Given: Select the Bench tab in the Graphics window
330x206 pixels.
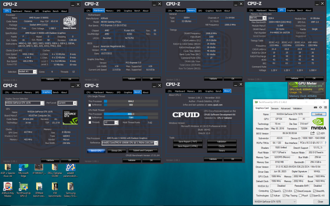Looking at the screenshot, I should tap(56, 92).
